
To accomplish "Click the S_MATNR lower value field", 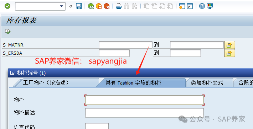I will click(x=125, y=45).
